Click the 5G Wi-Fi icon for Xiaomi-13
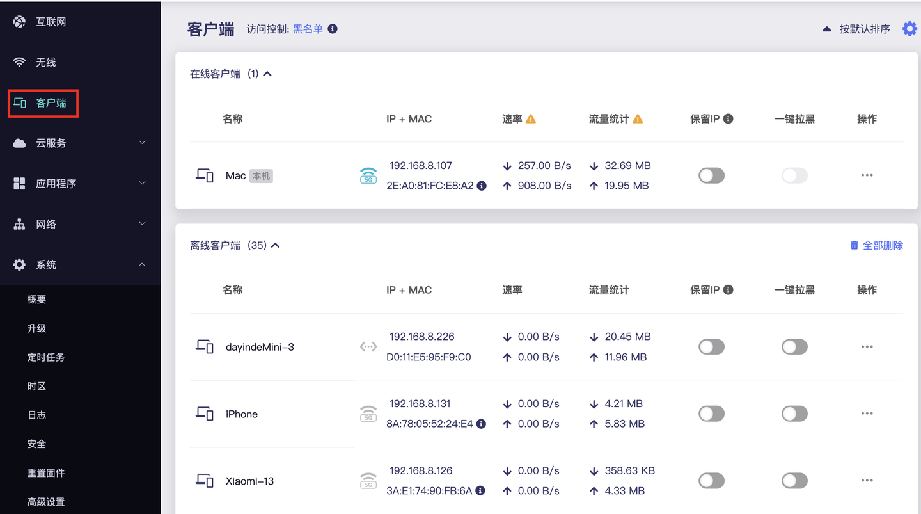This screenshot has width=921, height=514. pos(368,480)
